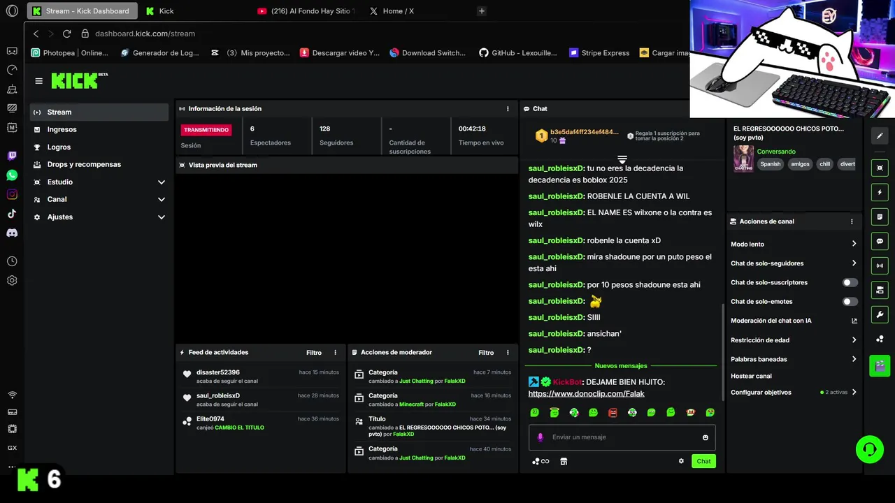Toggle the Kick hamburger menu
This screenshot has width=895, height=503.
(38, 81)
